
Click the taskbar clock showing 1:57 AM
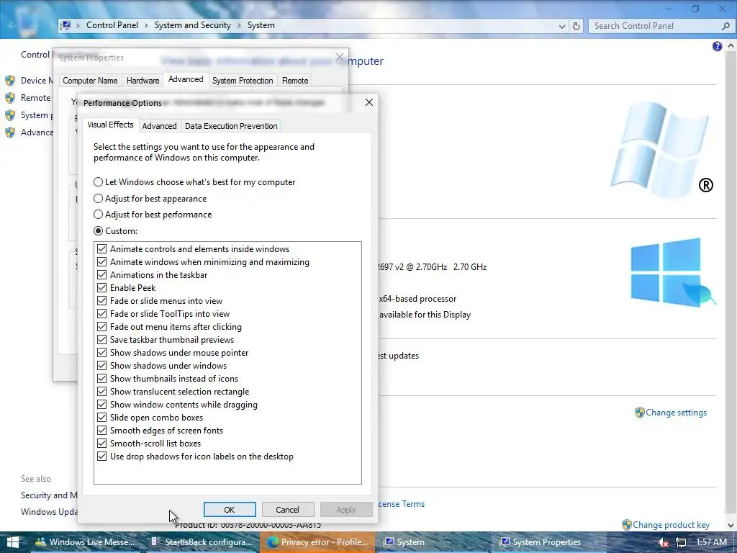(711, 542)
